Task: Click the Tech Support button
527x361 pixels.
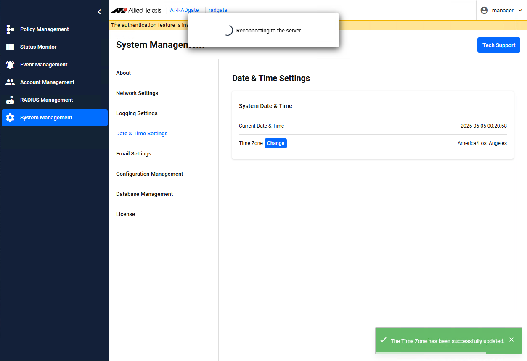Action: point(498,45)
